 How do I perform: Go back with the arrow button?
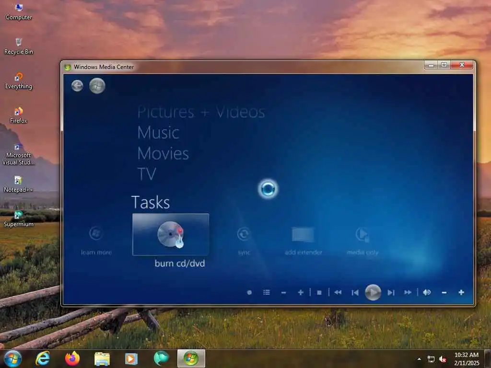point(77,85)
